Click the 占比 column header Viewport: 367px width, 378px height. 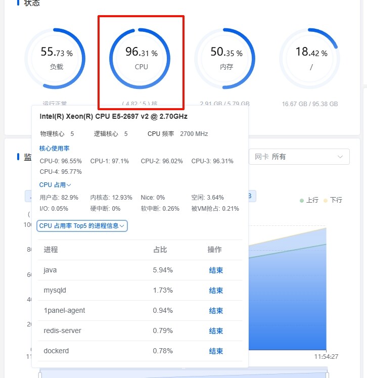click(160, 250)
